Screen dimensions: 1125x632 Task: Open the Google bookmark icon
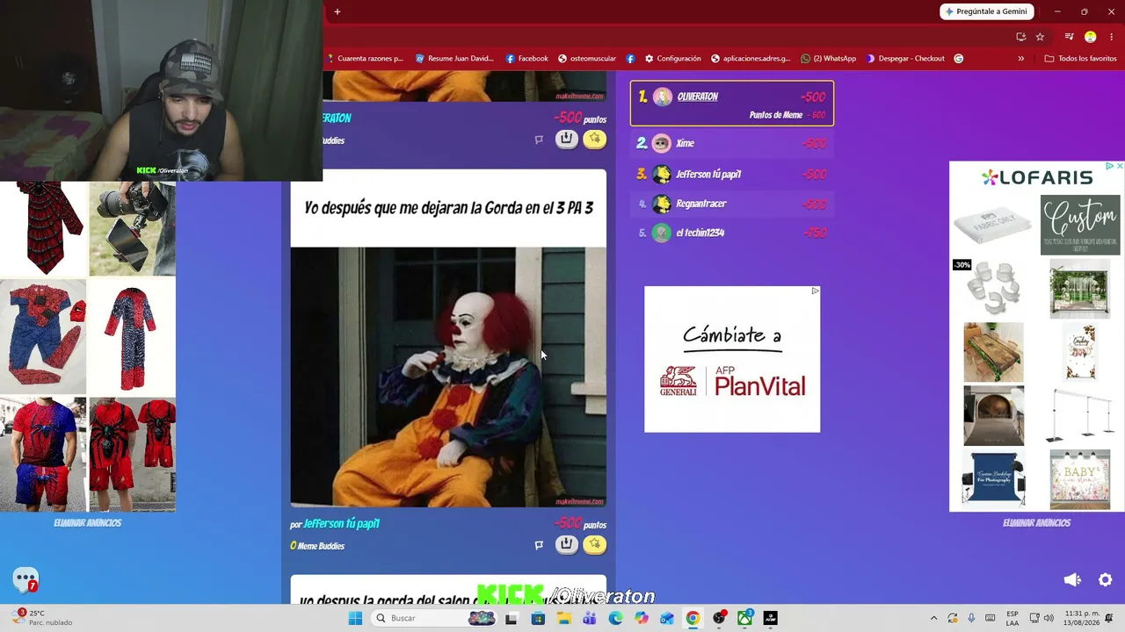[958, 59]
